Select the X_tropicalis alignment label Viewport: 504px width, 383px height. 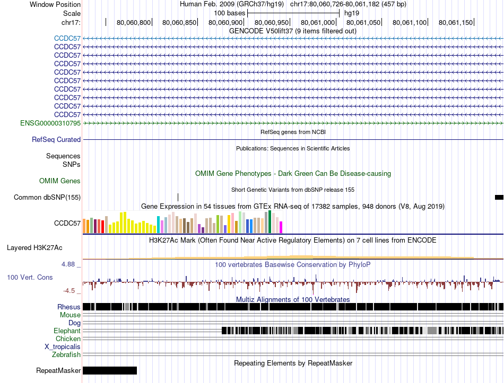pos(63,347)
